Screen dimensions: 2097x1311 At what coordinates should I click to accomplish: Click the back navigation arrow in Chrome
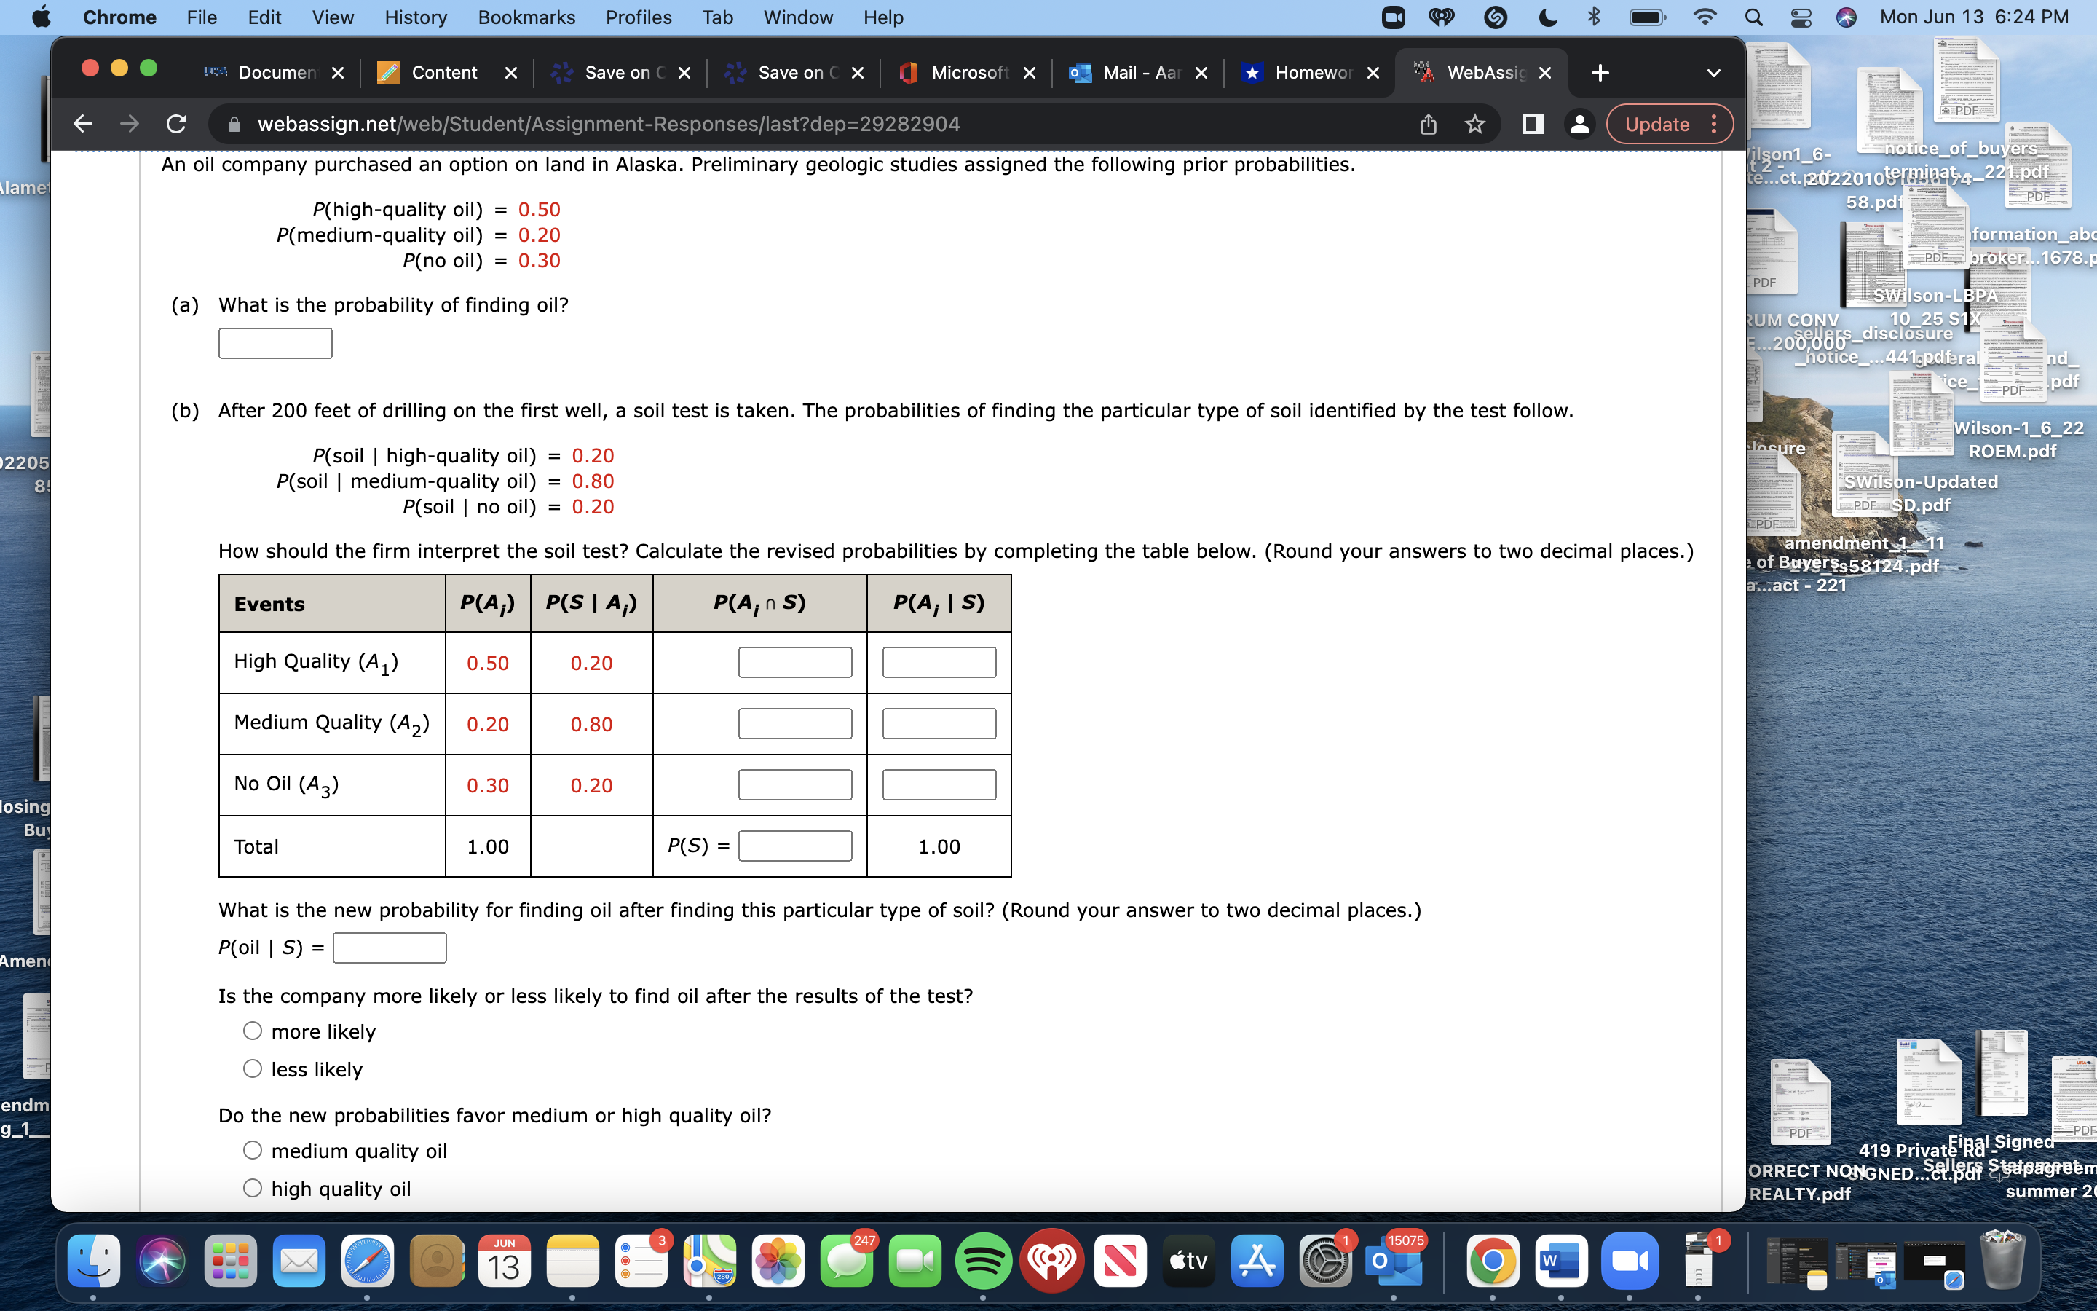pyautogui.click(x=82, y=123)
